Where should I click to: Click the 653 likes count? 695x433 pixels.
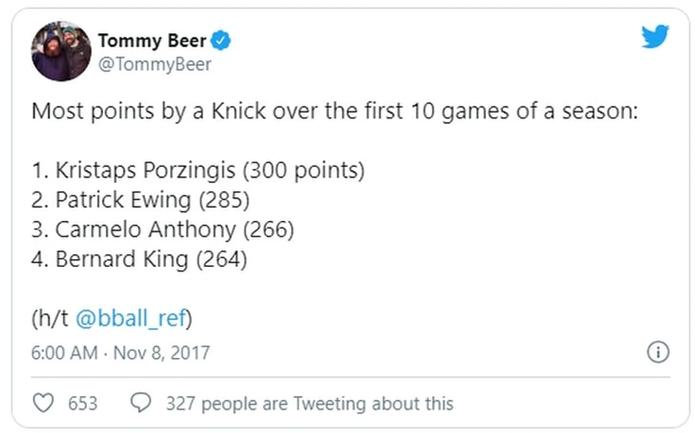tap(82, 403)
